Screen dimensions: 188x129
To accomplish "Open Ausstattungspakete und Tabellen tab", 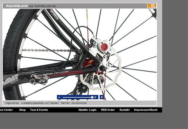I will coord(40,103).
